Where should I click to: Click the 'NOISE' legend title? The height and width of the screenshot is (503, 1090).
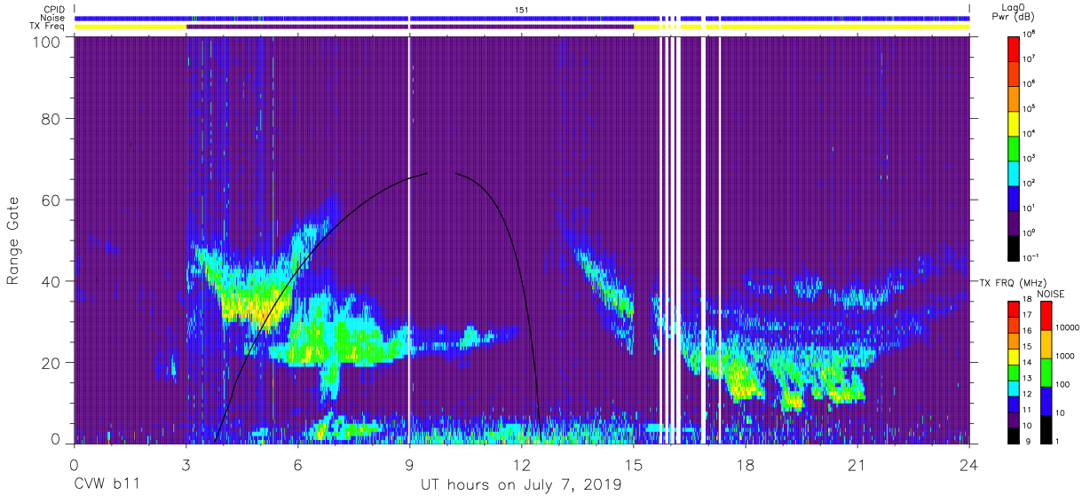(x=1051, y=293)
